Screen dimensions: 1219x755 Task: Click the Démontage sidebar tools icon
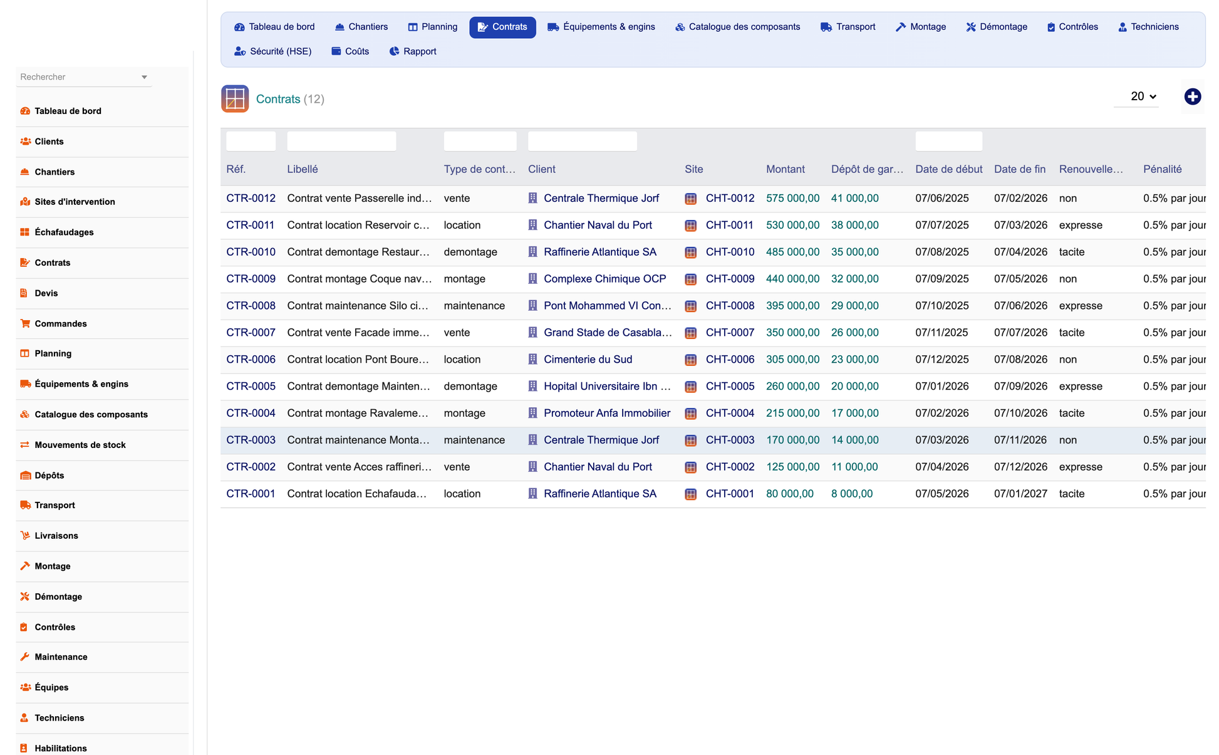click(x=25, y=596)
